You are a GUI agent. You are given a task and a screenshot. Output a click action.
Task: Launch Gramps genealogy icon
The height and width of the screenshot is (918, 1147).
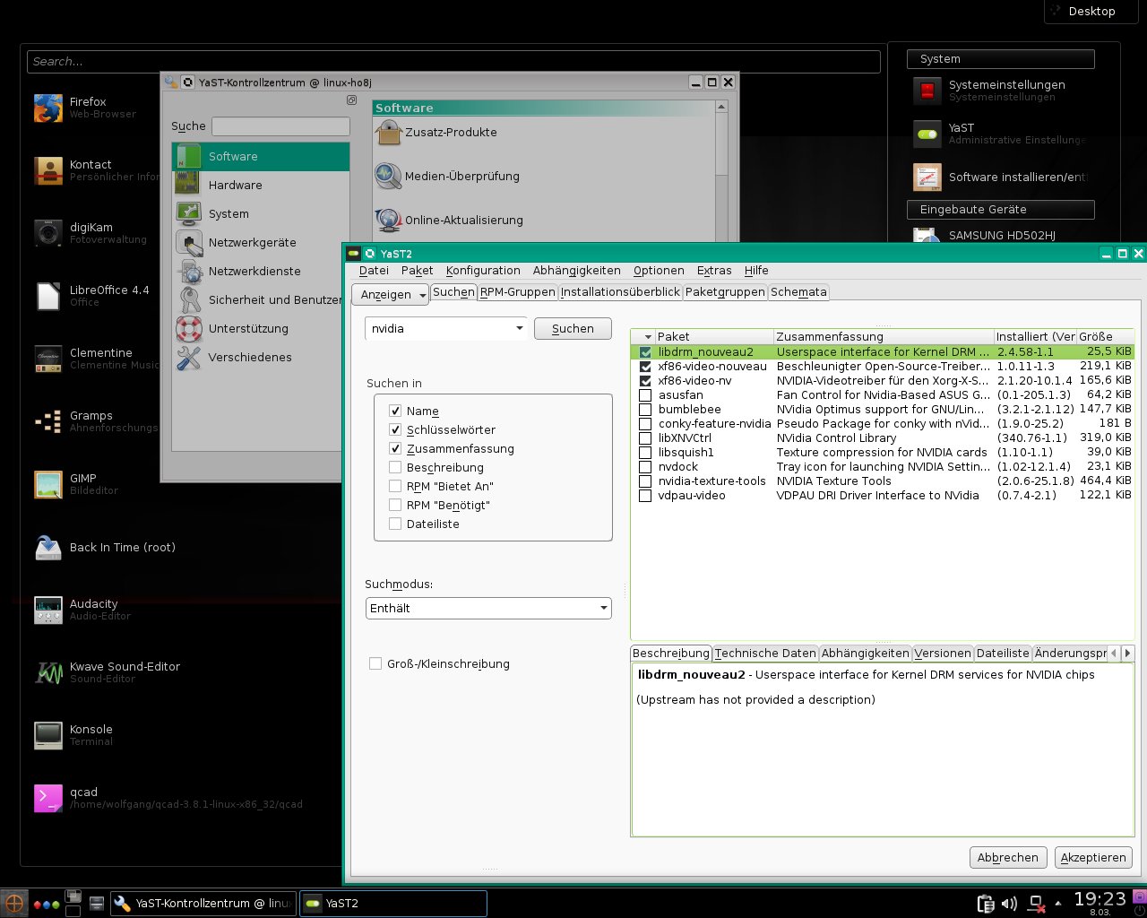point(48,421)
